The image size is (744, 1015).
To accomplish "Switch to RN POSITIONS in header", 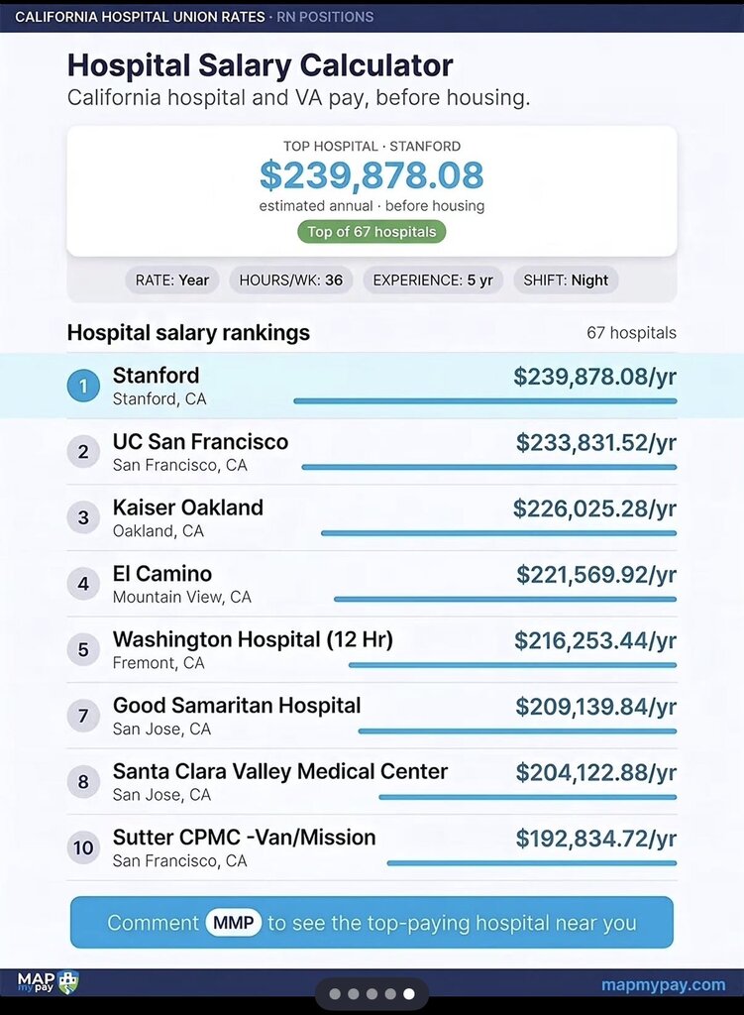I will click(325, 17).
